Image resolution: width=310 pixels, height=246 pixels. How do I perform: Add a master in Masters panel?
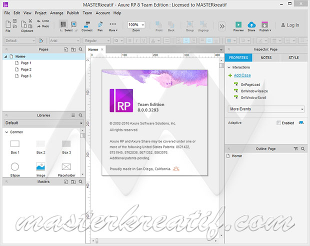click(x=66, y=181)
